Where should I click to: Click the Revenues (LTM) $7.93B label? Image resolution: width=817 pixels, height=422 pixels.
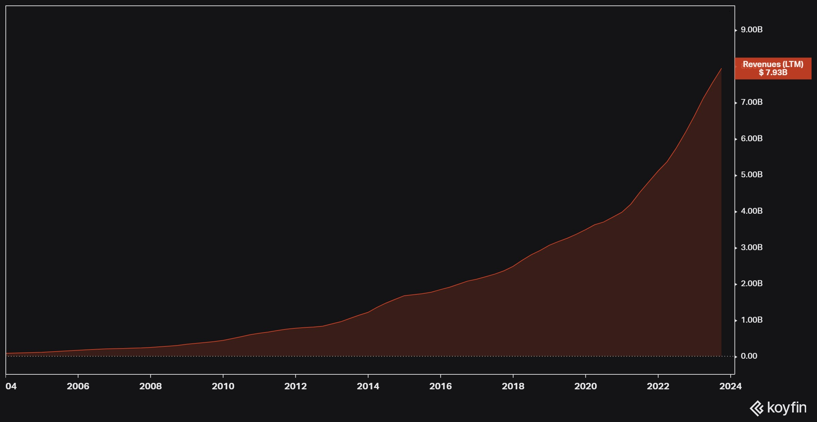(x=773, y=68)
